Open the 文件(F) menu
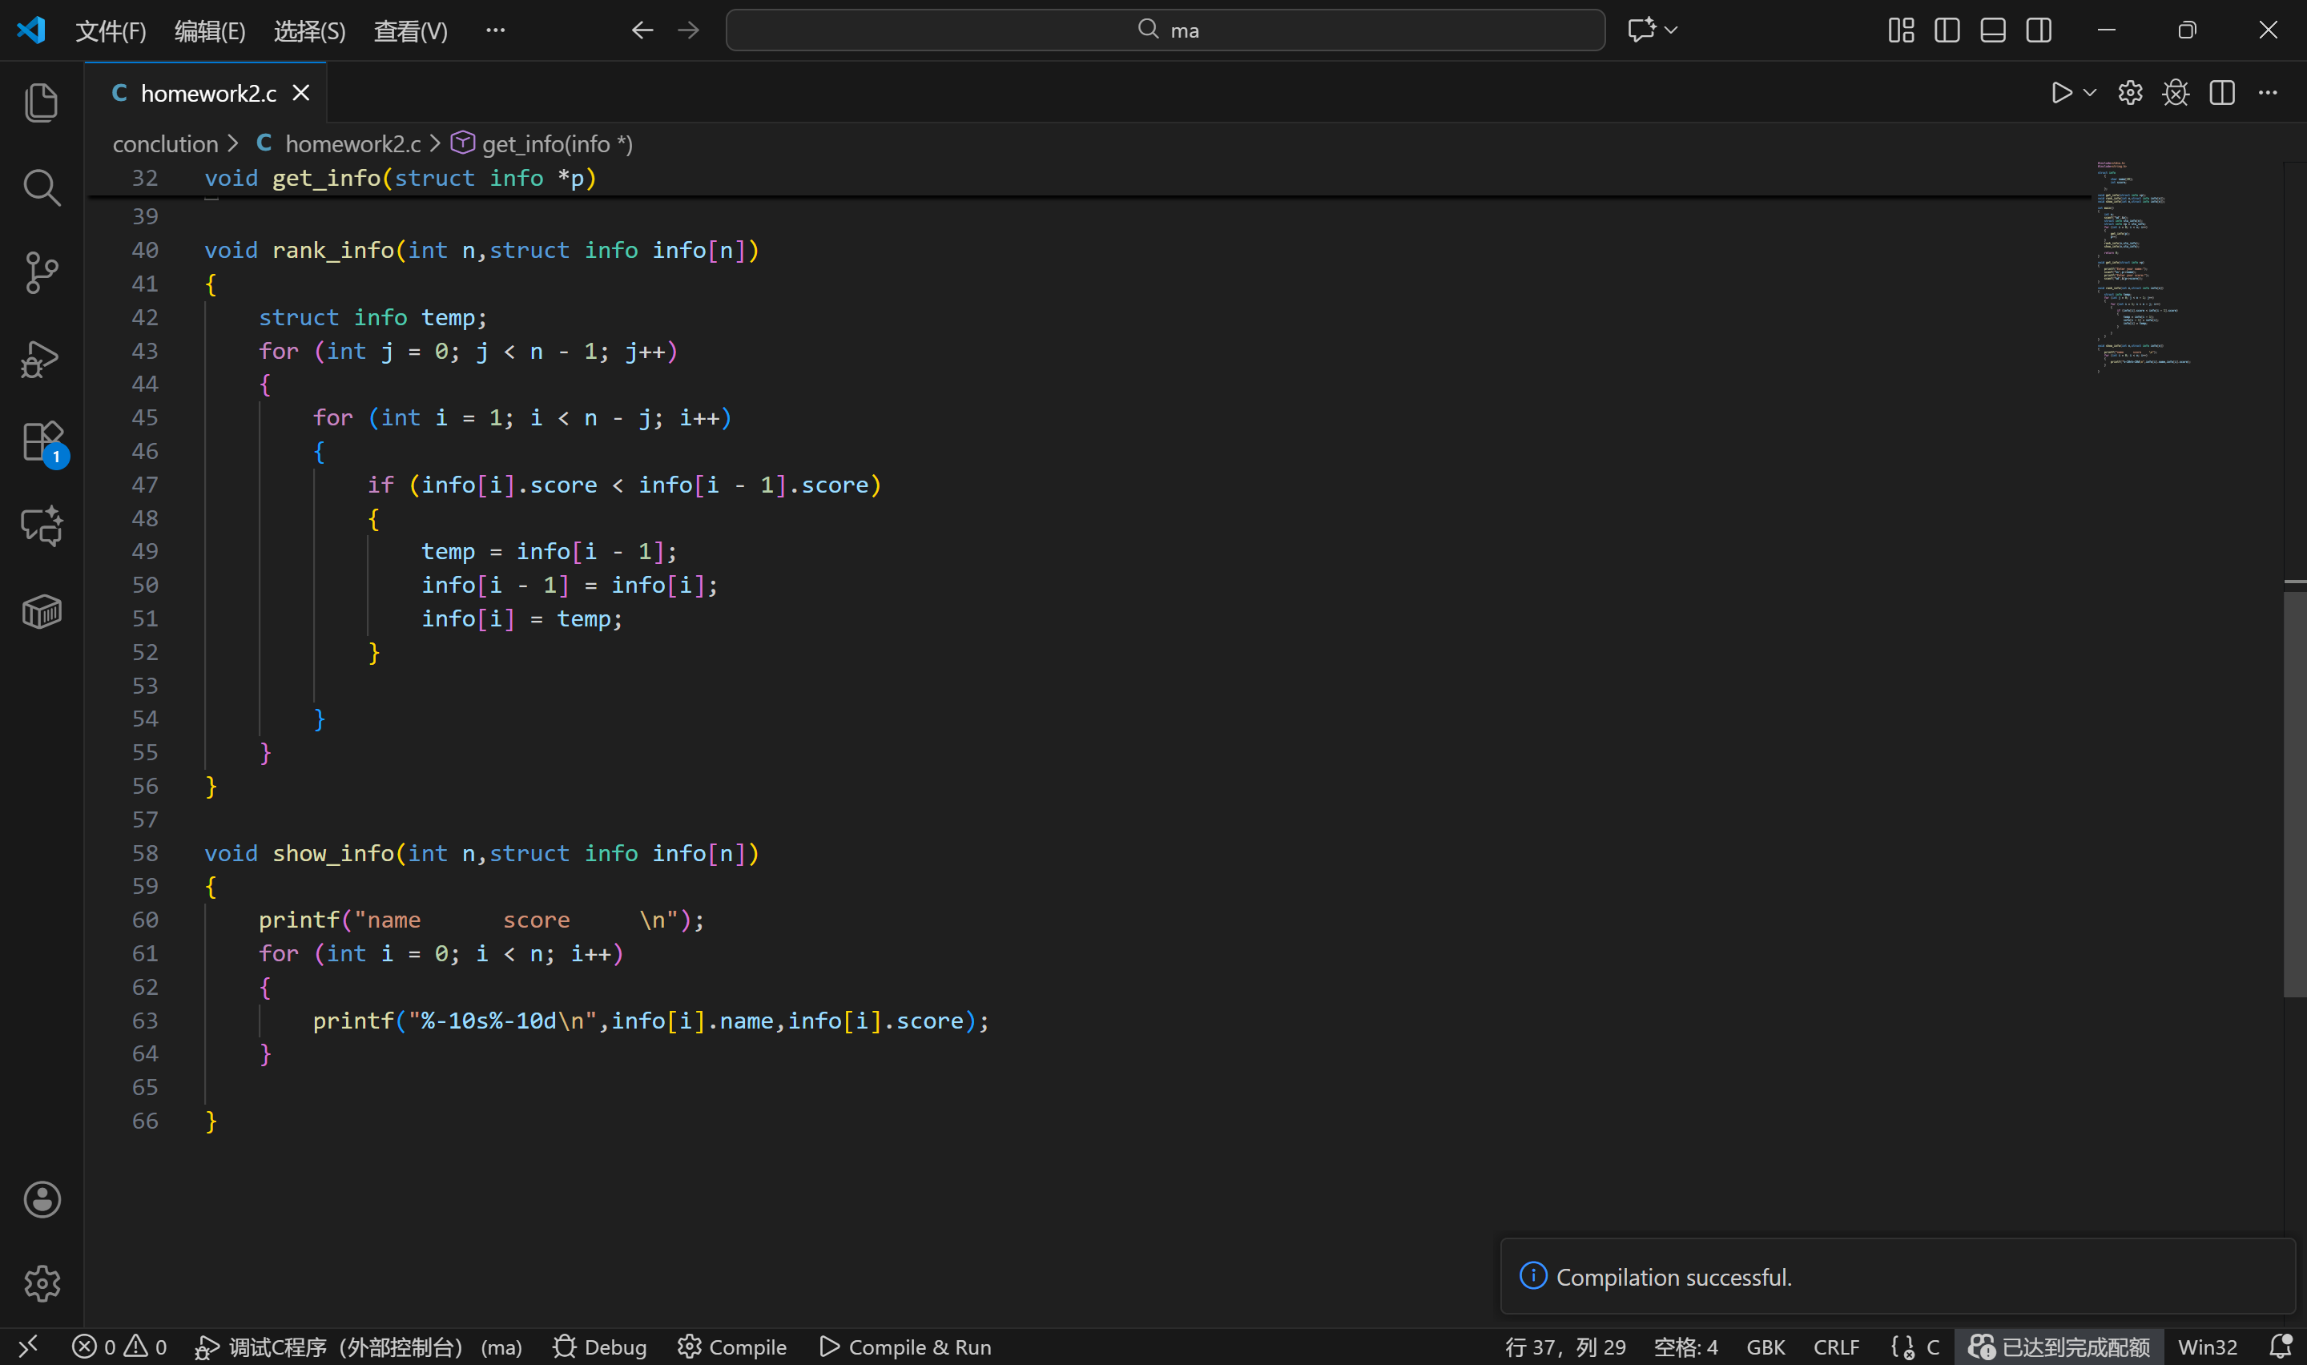Screen dimensions: 2307x1365 (111, 31)
